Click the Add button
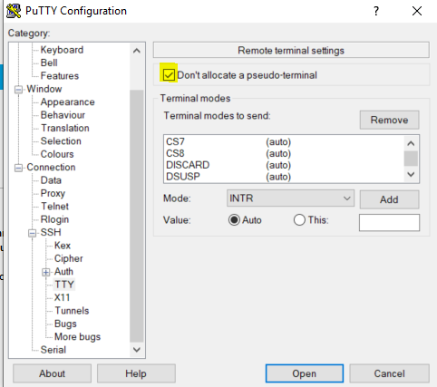 coord(389,199)
